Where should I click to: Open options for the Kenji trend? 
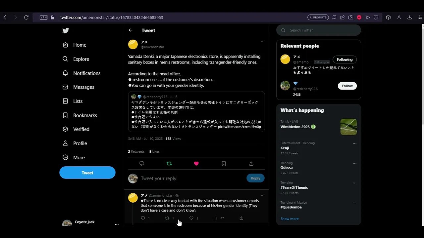point(354,143)
